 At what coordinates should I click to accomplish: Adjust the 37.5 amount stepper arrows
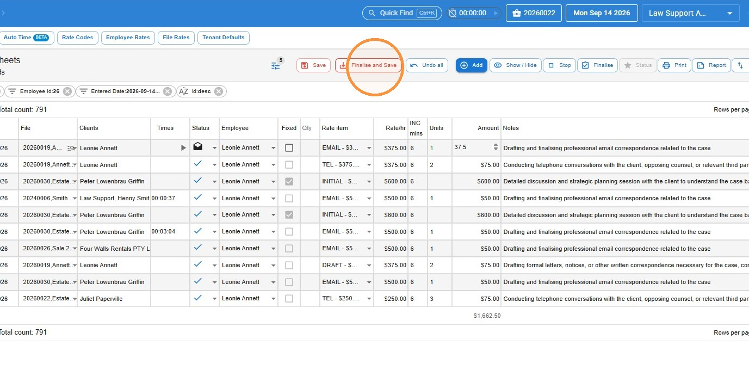pyautogui.click(x=496, y=147)
